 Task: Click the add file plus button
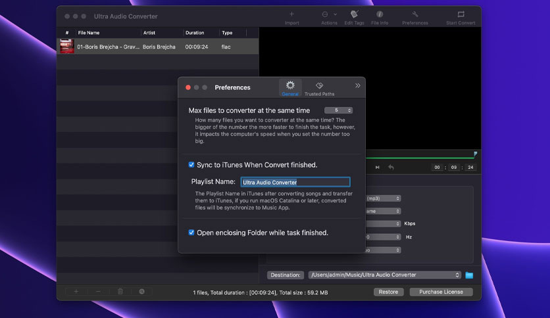click(x=76, y=291)
